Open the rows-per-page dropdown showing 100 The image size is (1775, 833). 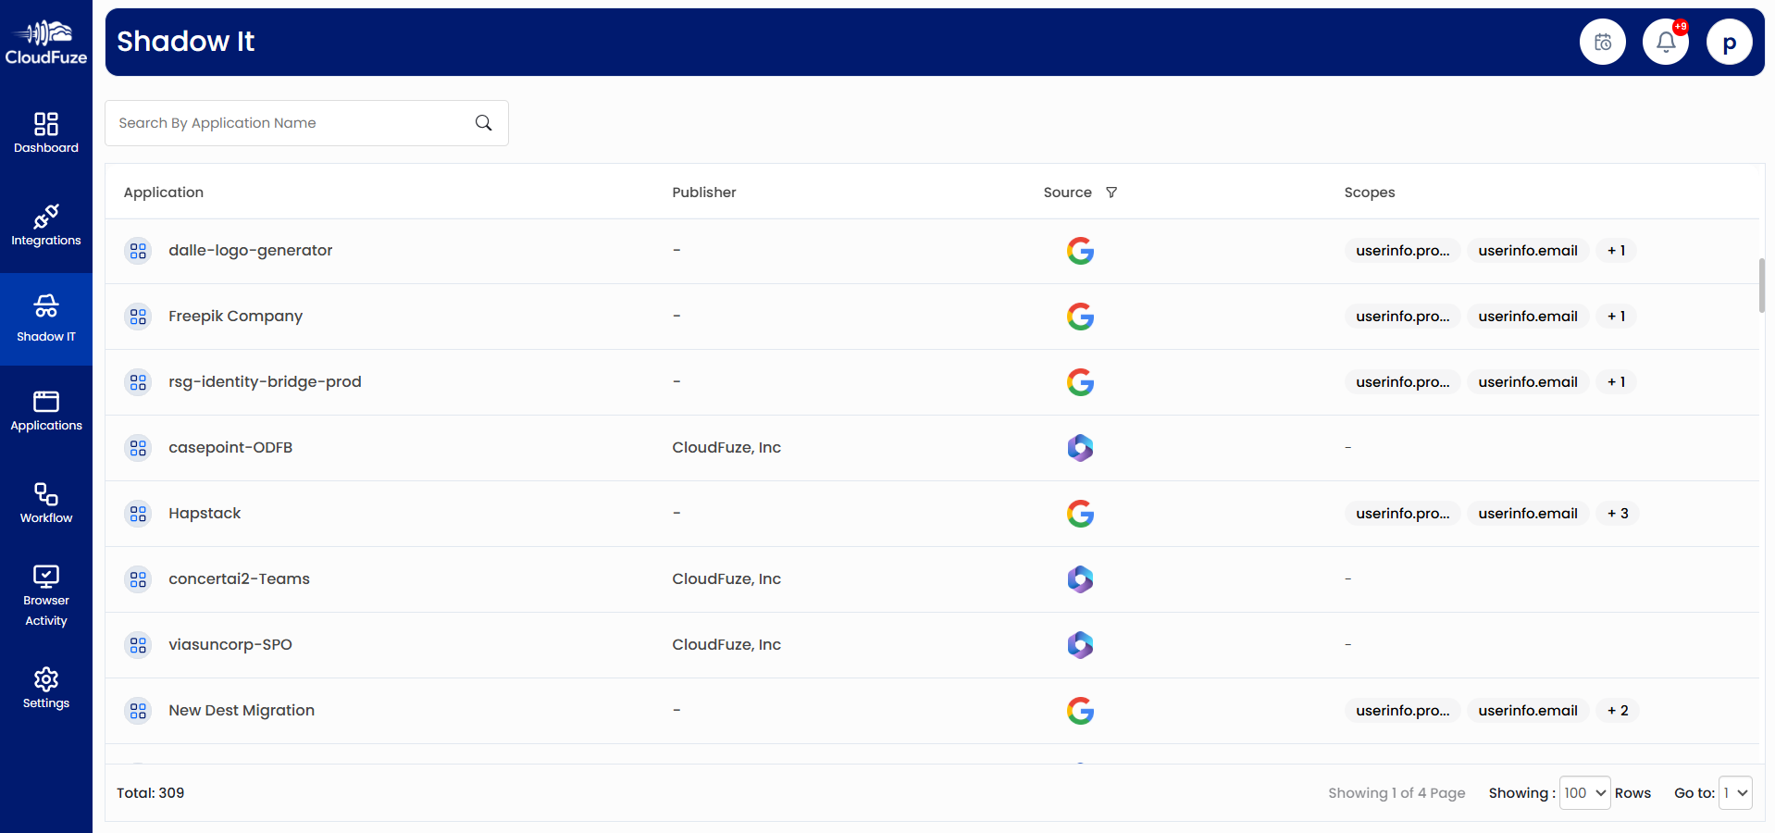click(x=1583, y=792)
